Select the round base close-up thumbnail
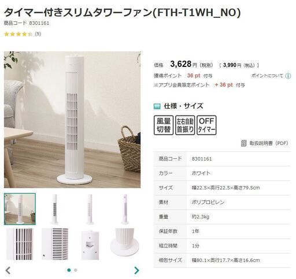 click(x=125, y=244)
